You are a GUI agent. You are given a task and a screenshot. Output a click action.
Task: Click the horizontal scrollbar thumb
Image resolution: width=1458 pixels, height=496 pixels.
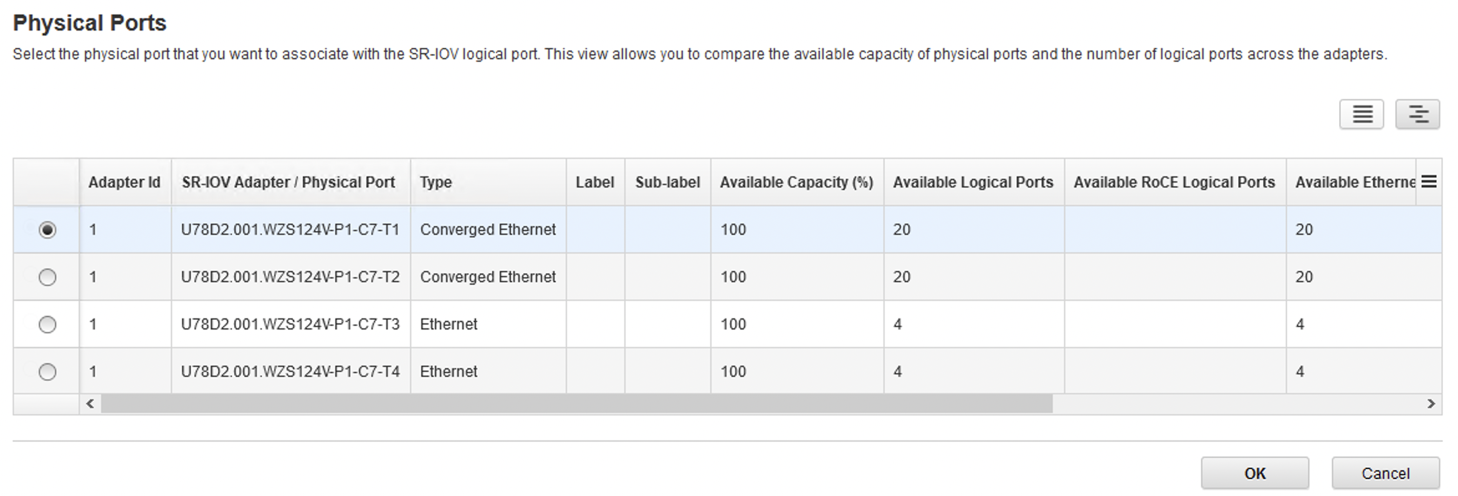click(x=576, y=404)
